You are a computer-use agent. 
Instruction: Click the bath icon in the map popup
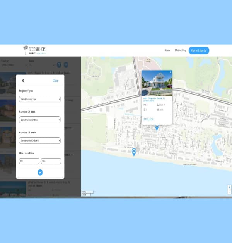point(145,110)
